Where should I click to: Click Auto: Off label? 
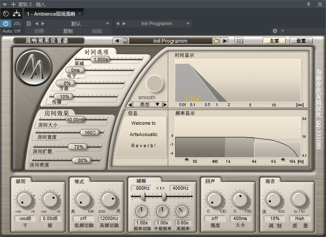pyautogui.click(x=12, y=31)
